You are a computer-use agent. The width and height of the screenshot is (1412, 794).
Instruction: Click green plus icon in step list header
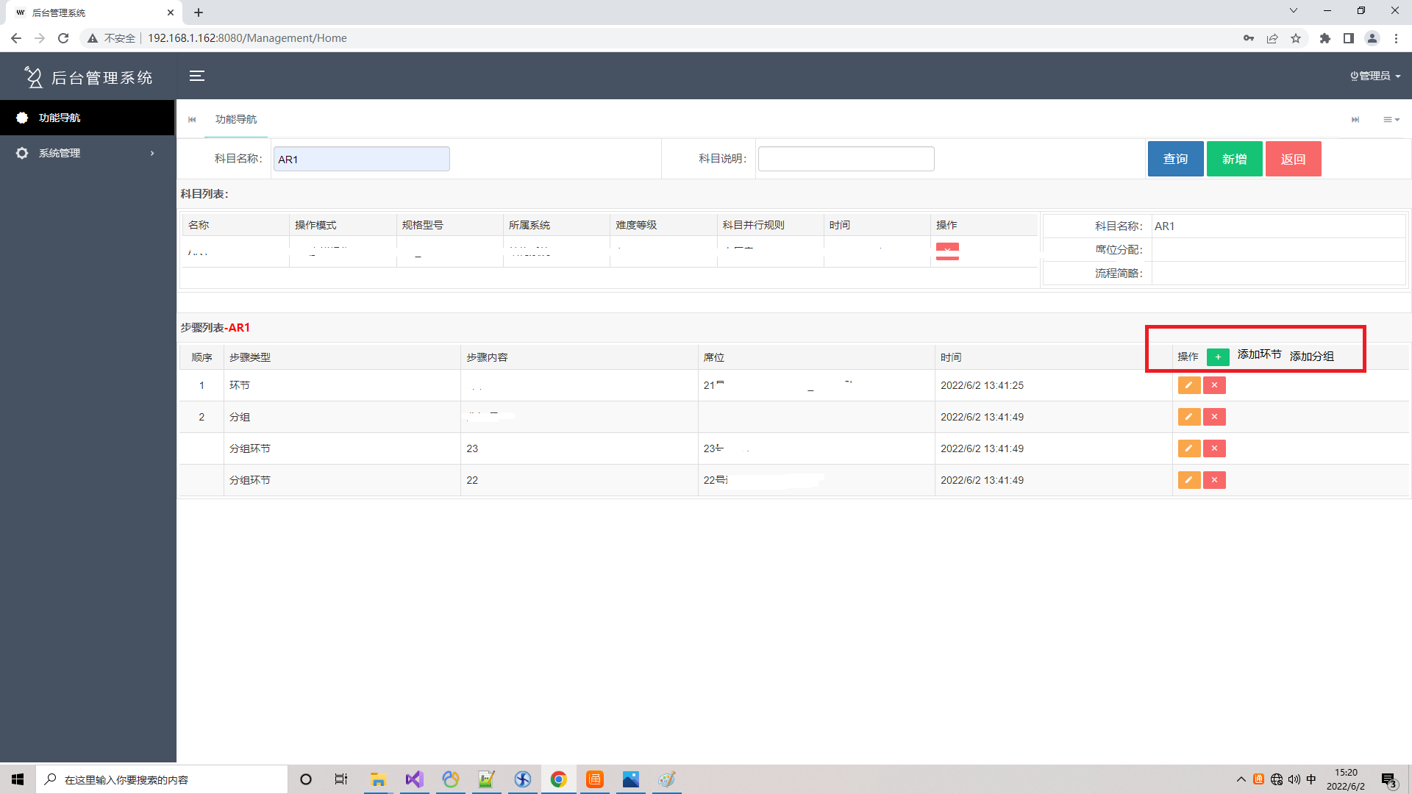pyautogui.click(x=1218, y=357)
